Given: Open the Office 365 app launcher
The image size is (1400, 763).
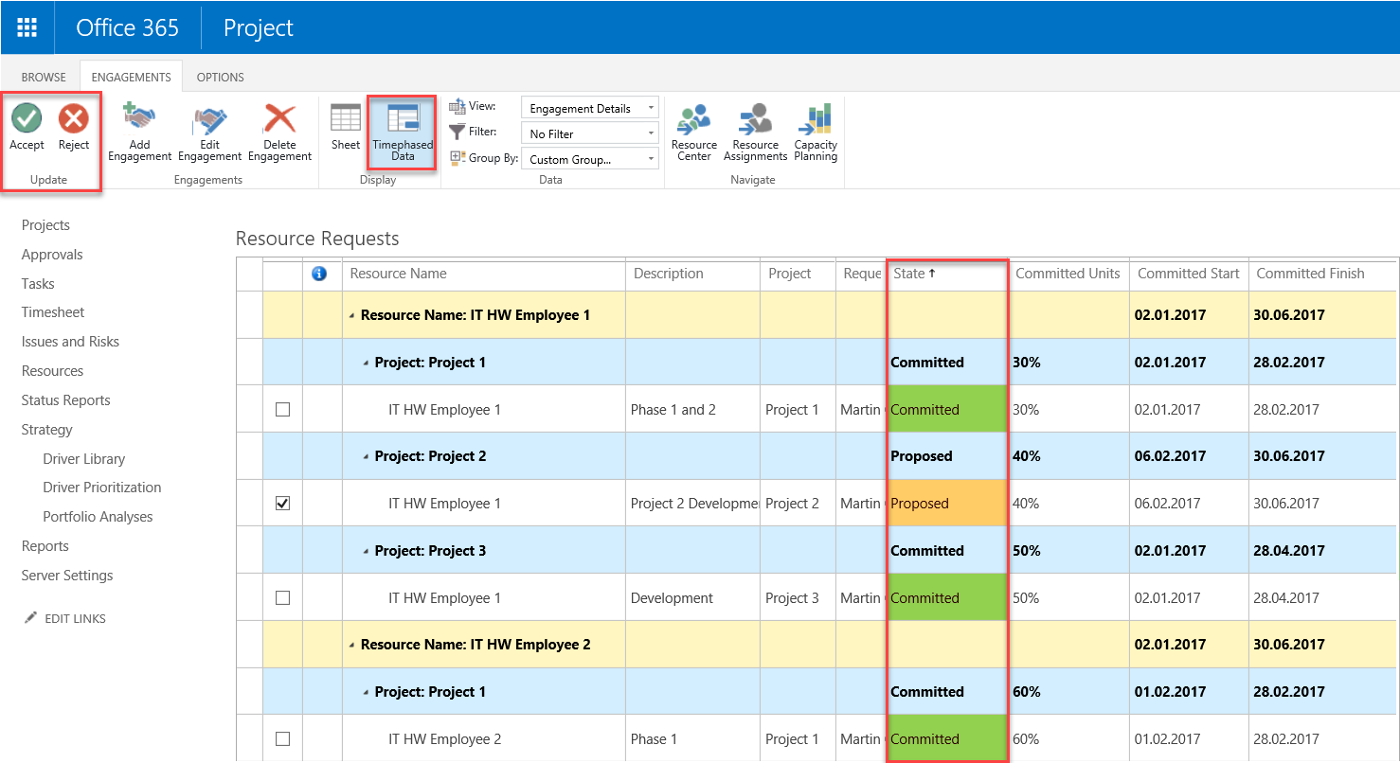Looking at the screenshot, I should point(27,27).
